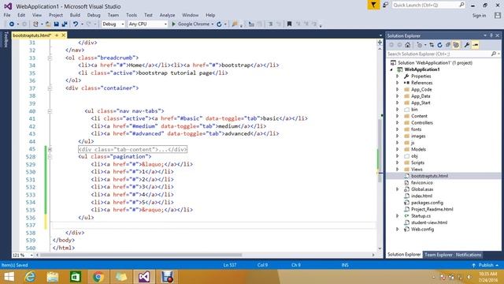Image resolution: width=504 pixels, height=284 pixels.
Task: Click the Undo arrow icon
Action: click(76, 24)
